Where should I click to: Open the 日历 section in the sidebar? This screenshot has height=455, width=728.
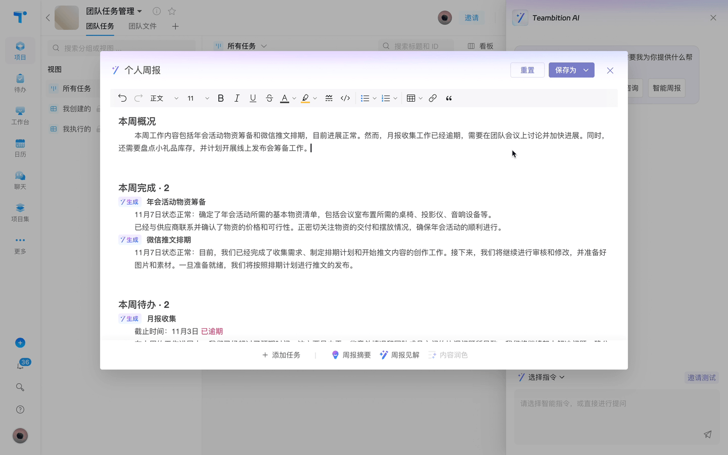(x=20, y=148)
